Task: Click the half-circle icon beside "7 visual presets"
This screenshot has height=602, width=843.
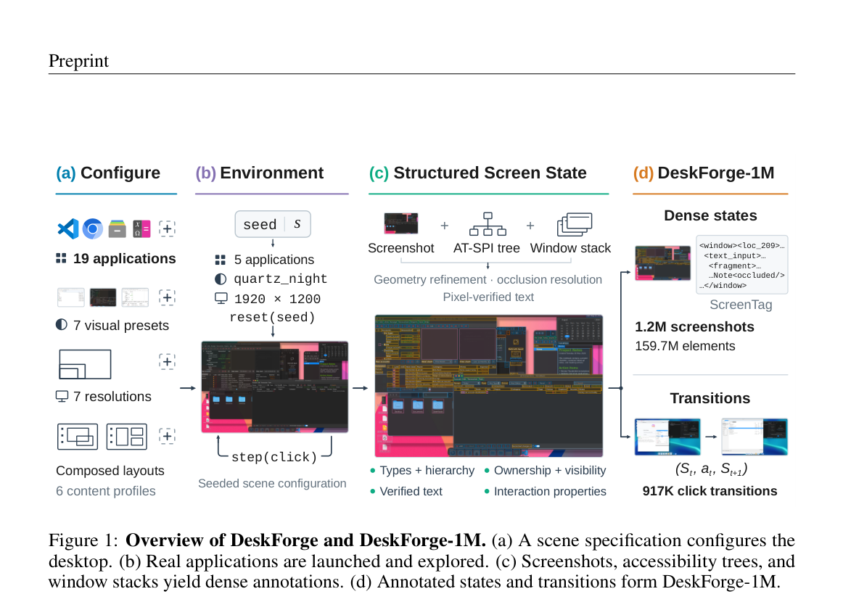Action: pyautogui.click(x=62, y=325)
